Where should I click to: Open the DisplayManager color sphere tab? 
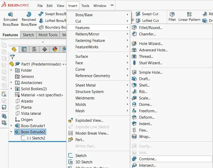55,49
